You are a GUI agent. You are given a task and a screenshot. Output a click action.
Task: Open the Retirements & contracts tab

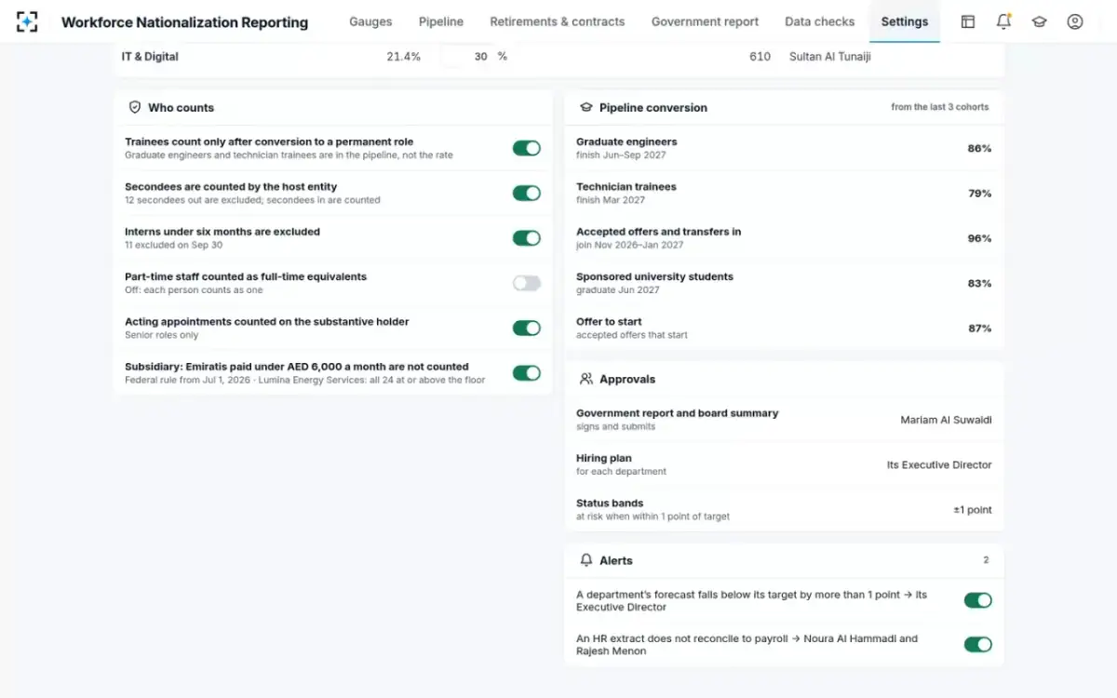coord(558,21)
